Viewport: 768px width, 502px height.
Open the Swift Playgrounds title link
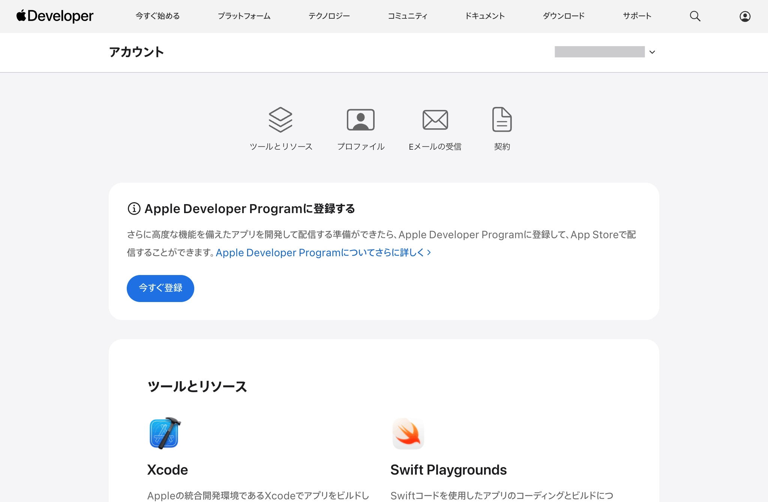[x=448, y=470]
